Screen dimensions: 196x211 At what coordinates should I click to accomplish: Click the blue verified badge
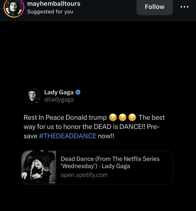[78, 92]
